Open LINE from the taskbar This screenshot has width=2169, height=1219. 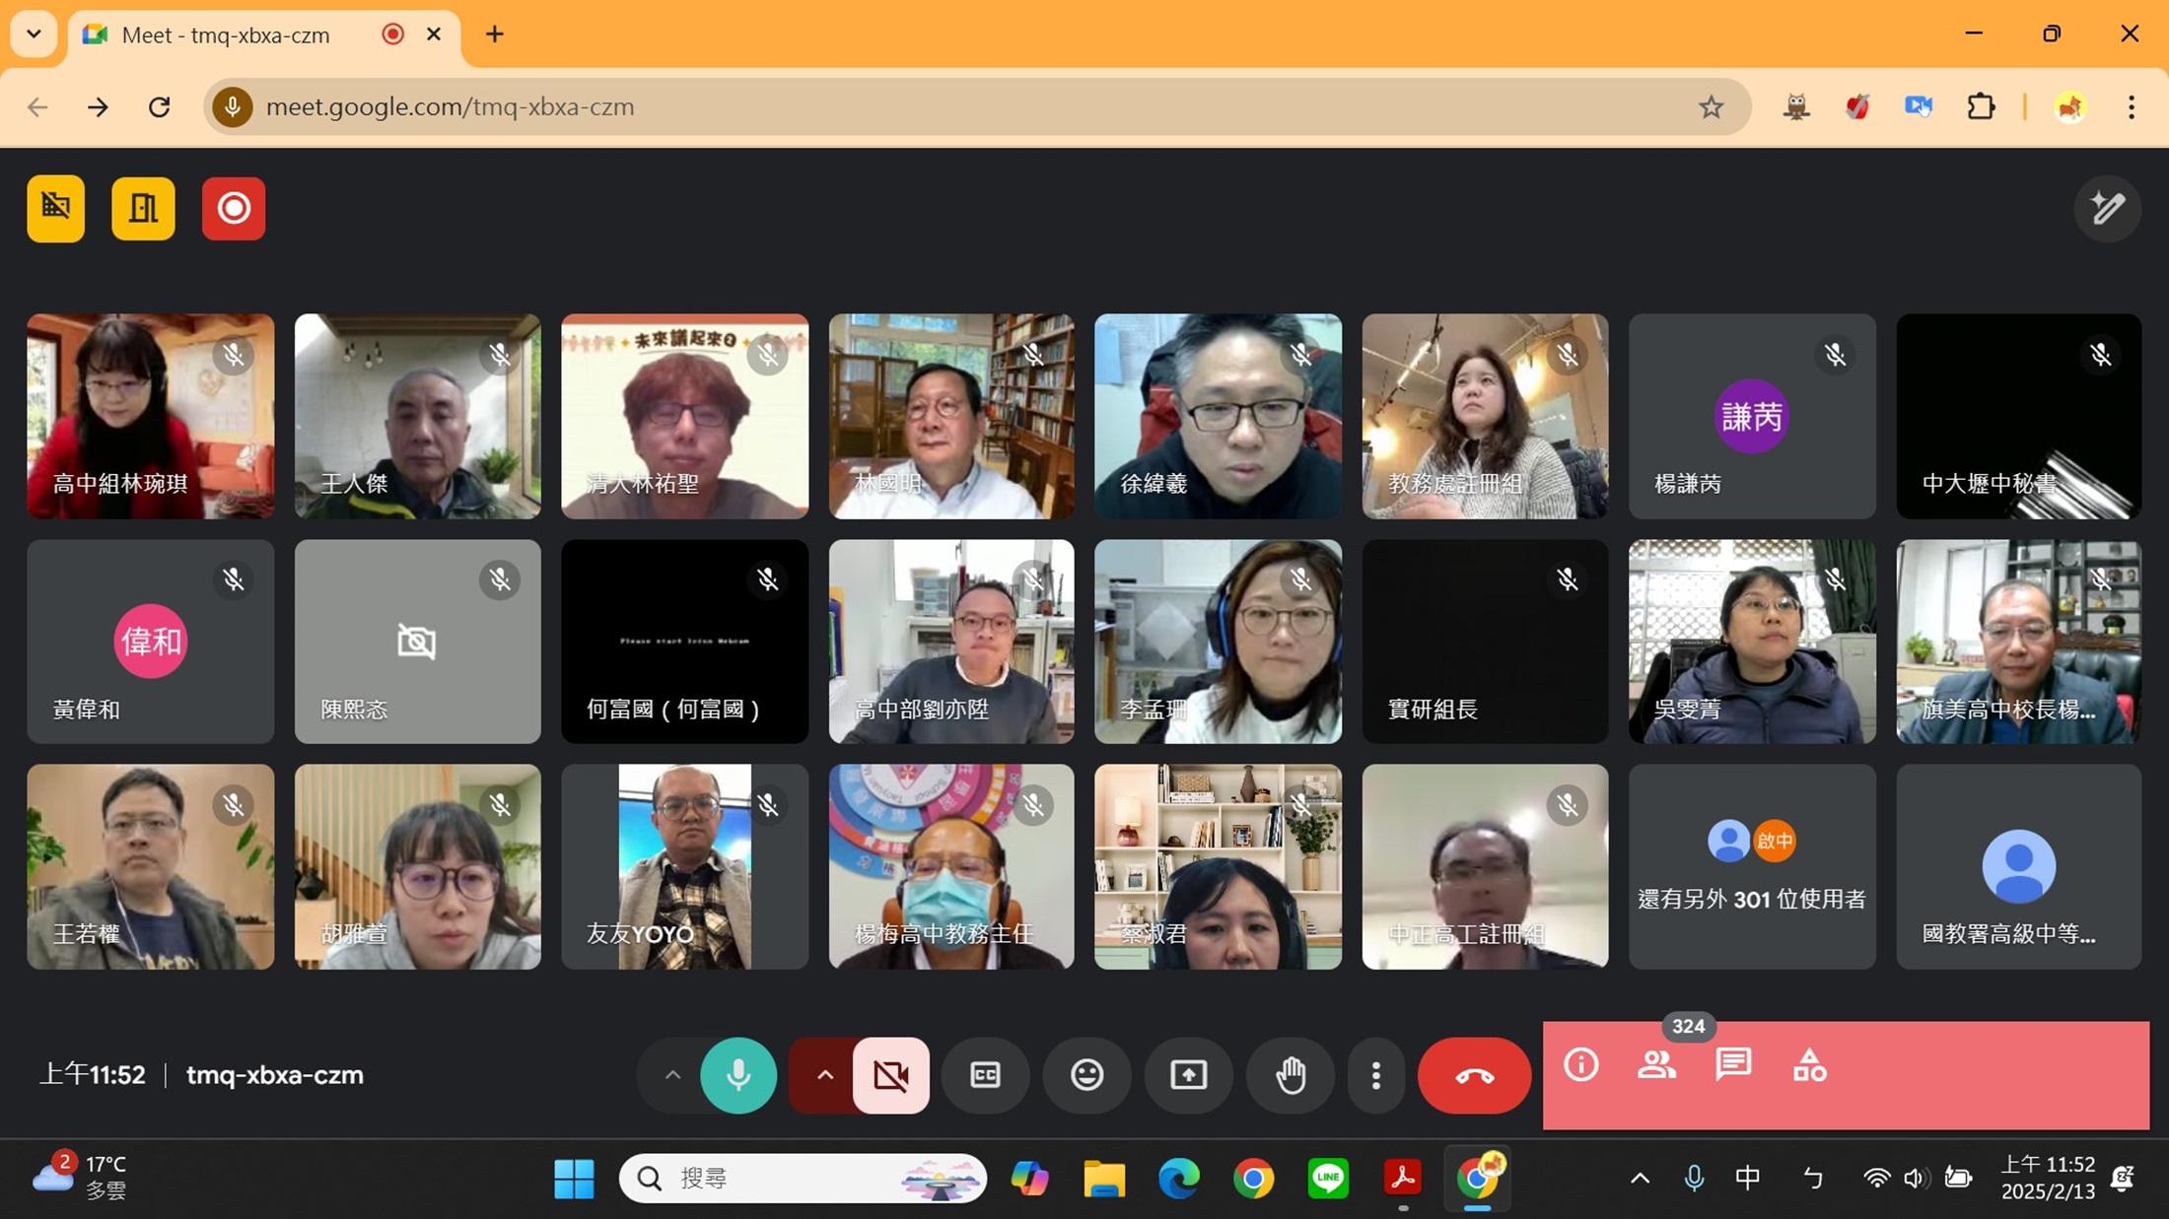pyautogui.click(x=1327, y=1178)
